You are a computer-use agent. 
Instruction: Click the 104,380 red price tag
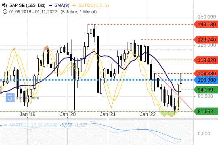206,73
